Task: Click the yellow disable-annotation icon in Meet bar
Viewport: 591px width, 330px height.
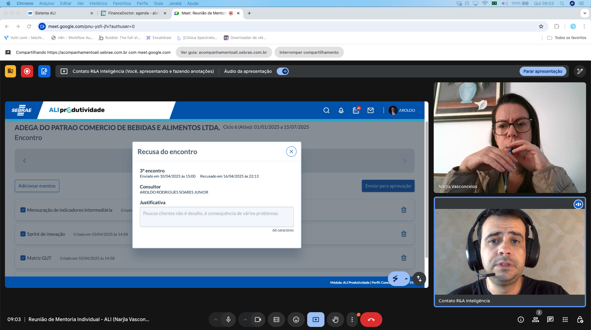Action: pyautogui.click(x=10, y=71)
